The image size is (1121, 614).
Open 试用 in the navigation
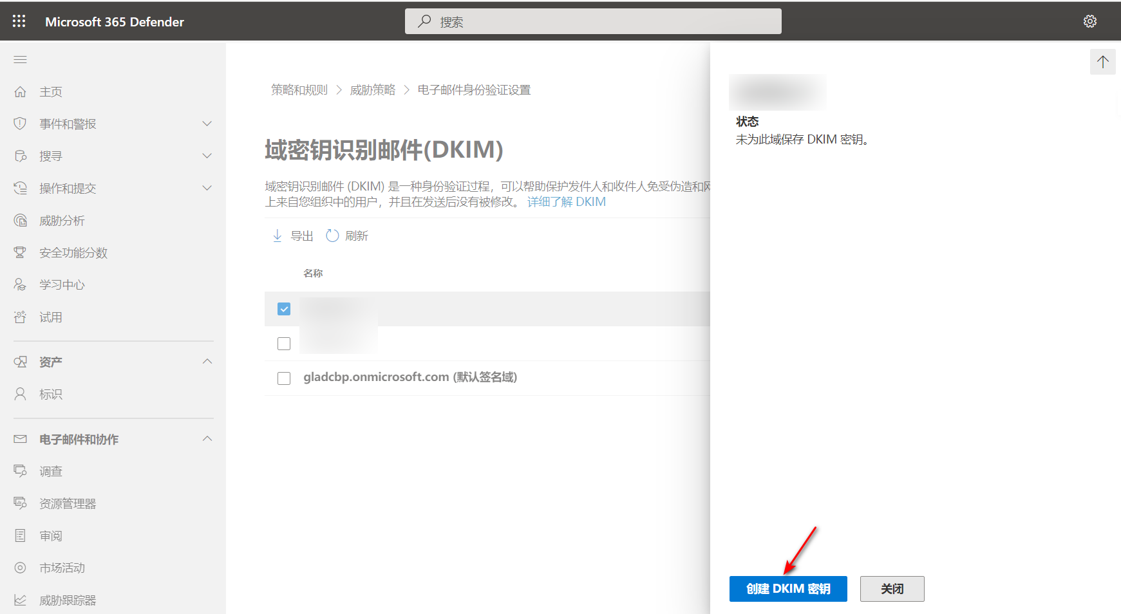pos(51,317)
